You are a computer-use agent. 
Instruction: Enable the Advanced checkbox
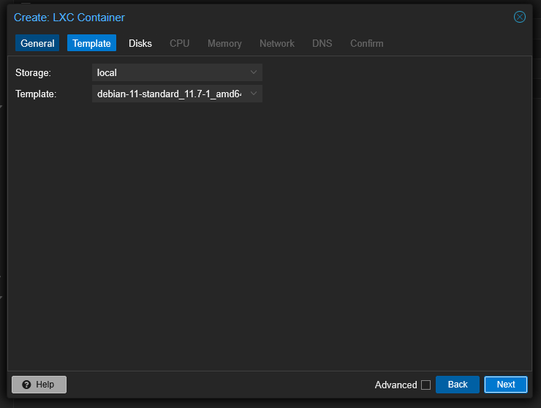[425, 385]
